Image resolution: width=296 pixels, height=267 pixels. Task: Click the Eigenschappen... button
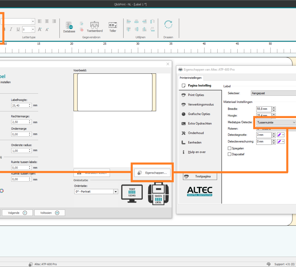click(x=152, y=173)
